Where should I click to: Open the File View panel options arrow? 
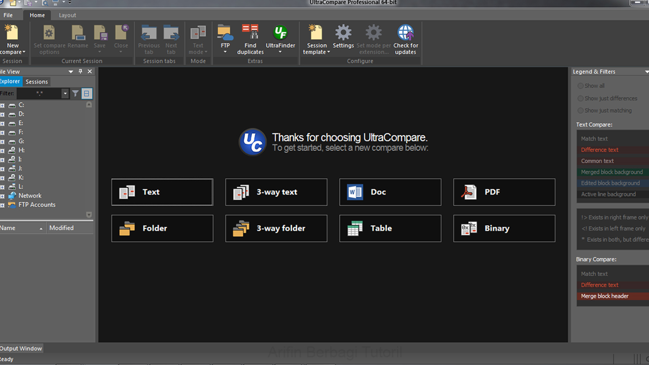coord(71,72)
